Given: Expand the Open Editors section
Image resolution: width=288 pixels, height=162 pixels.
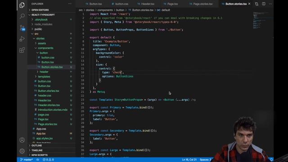Looking at the screenshot, I should click(40, 10).
